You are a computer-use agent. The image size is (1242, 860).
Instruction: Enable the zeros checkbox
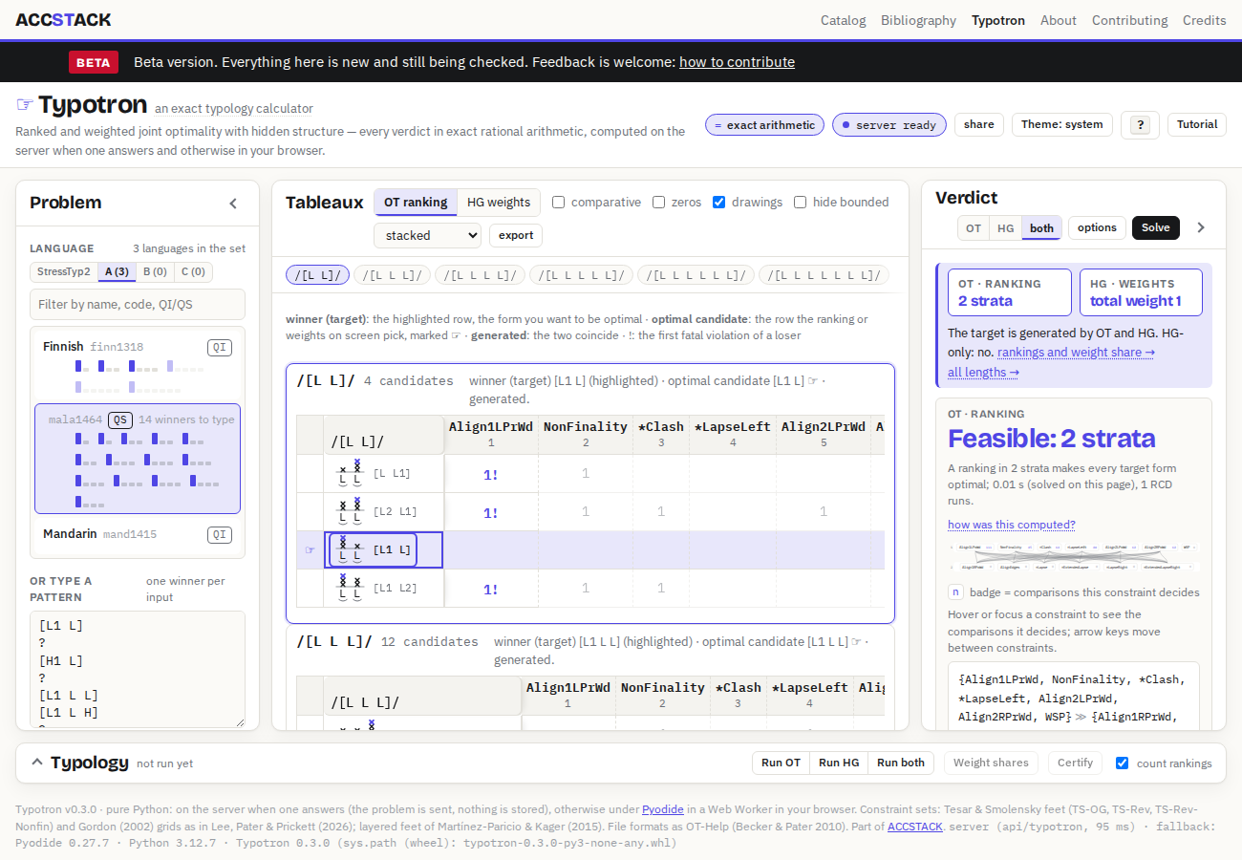(x=659, y=203)
